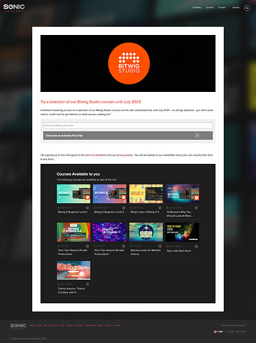
Task: Open the privacy policy link
Action: tap(124, 155)
